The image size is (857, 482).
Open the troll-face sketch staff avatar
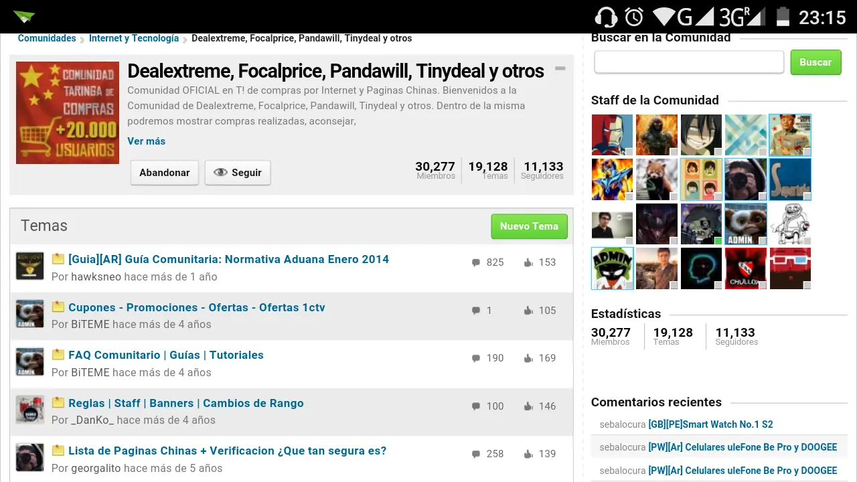tap(790, 224)
